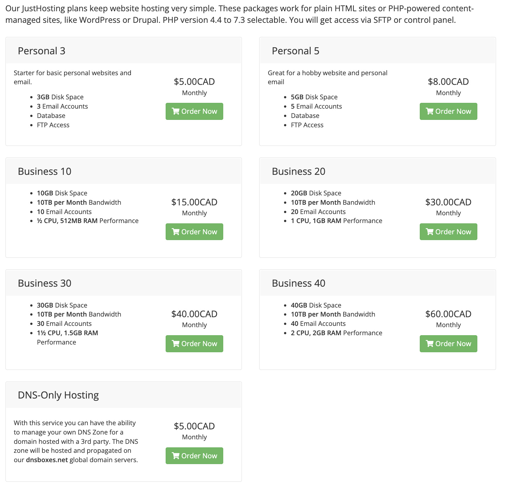This screenshot has width=505, height=493.
Task: Click the cart icon on Business 40's Order Now button
Action: (430, 344)
